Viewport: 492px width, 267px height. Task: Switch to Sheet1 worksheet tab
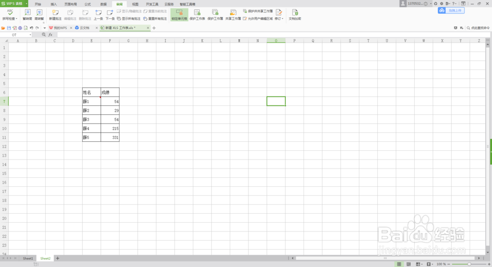tap(28, 258)
